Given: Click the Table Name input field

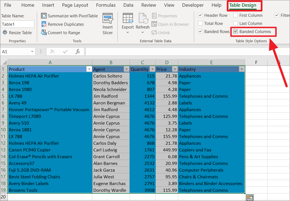Looking at the screenshot, I should [18, 24].
